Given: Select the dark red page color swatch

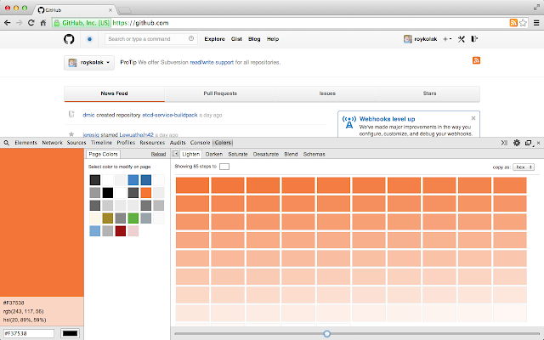Looking at the screenshot, I should 121,231.
